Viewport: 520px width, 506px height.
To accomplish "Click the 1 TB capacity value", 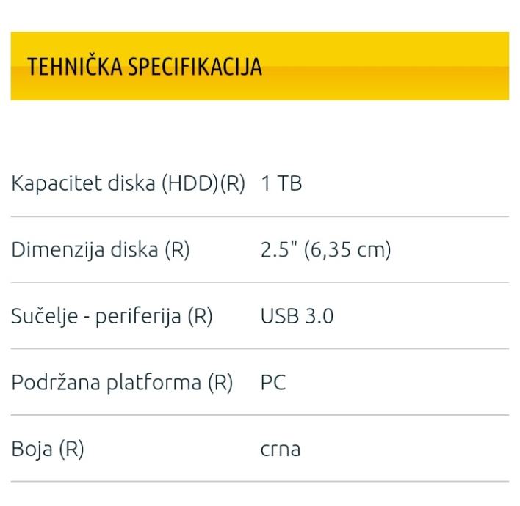I will (281, 183).
